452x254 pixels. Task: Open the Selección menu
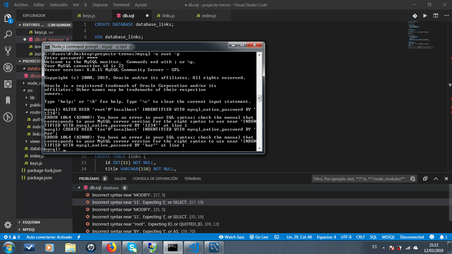pos(59,5)
